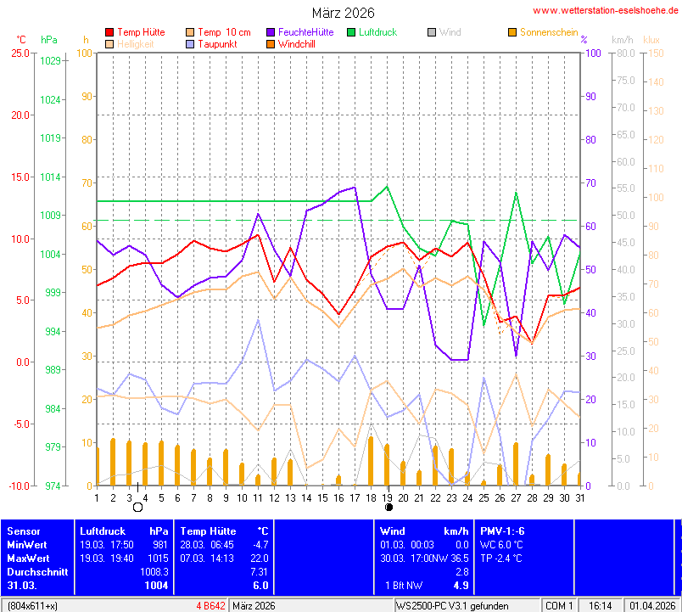
Task: Click the MinWert row label
Action: click(27, 545)
